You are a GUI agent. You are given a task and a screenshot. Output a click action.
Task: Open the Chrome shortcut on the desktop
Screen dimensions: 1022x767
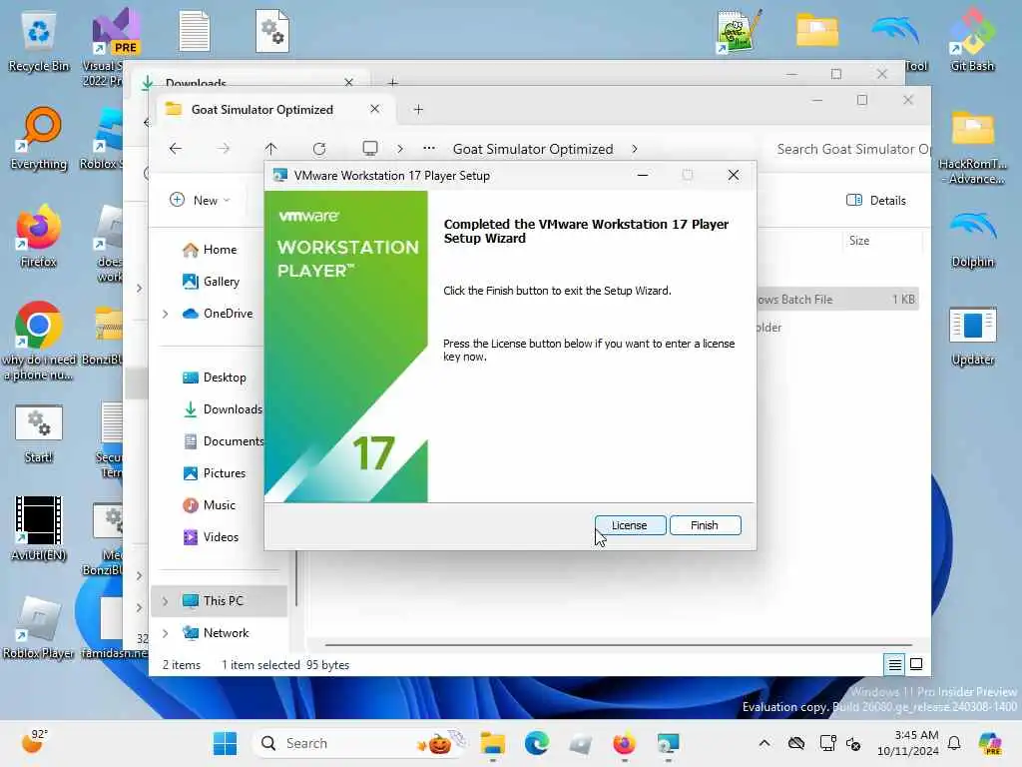39,341
